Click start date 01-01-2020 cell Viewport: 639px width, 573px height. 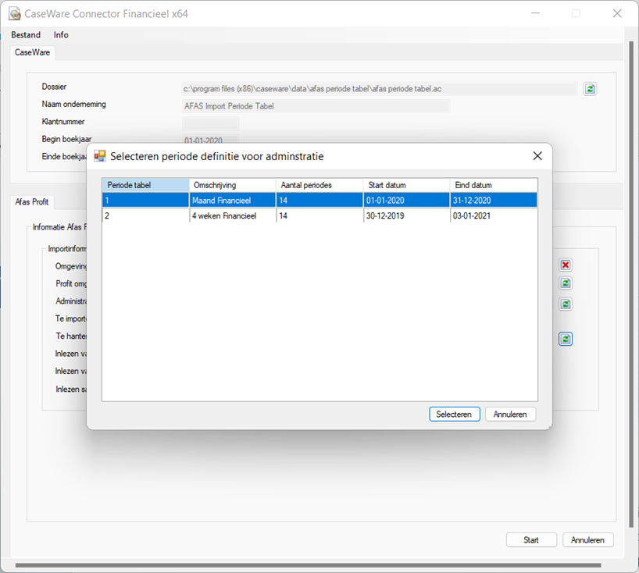[x=406, y=200]
